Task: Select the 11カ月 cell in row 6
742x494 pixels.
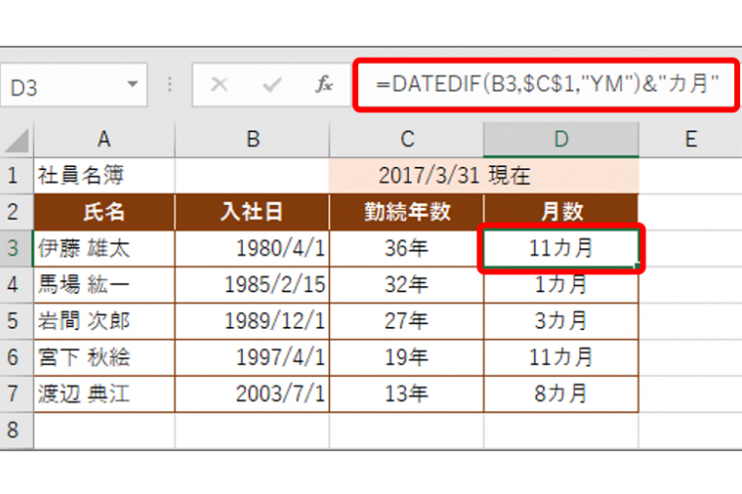Action: [561, 358]
